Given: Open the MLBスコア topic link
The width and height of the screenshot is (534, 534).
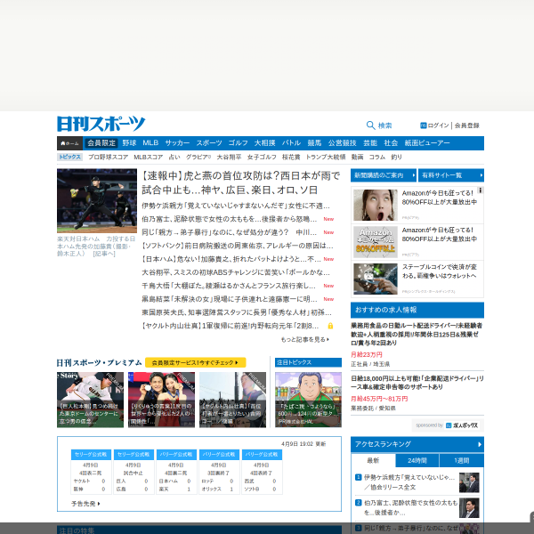Looking at the screenshot, I should point(148,157).
